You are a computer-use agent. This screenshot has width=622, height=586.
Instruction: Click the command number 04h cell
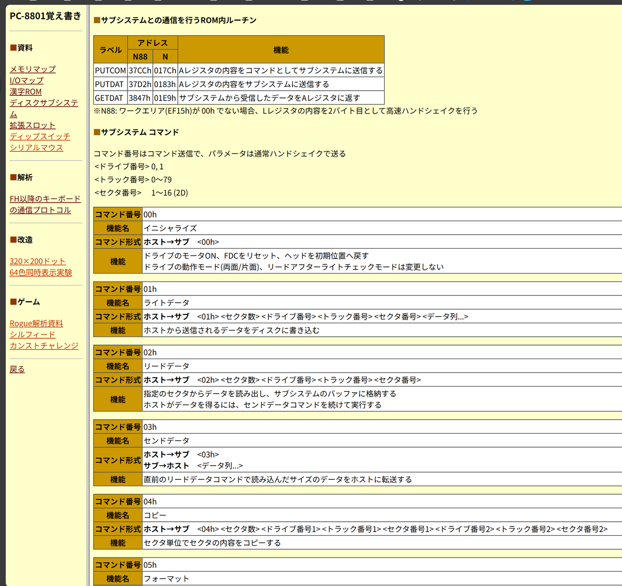pos(382,502)
